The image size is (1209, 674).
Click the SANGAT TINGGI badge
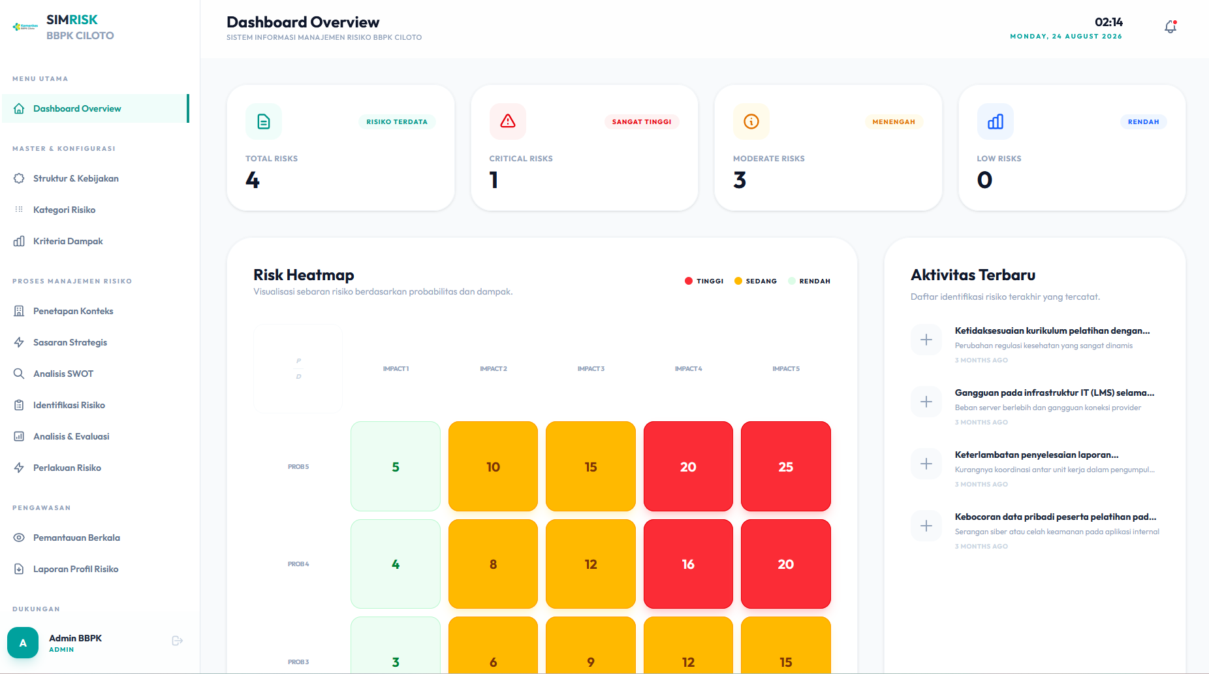[x=642, y=121]
